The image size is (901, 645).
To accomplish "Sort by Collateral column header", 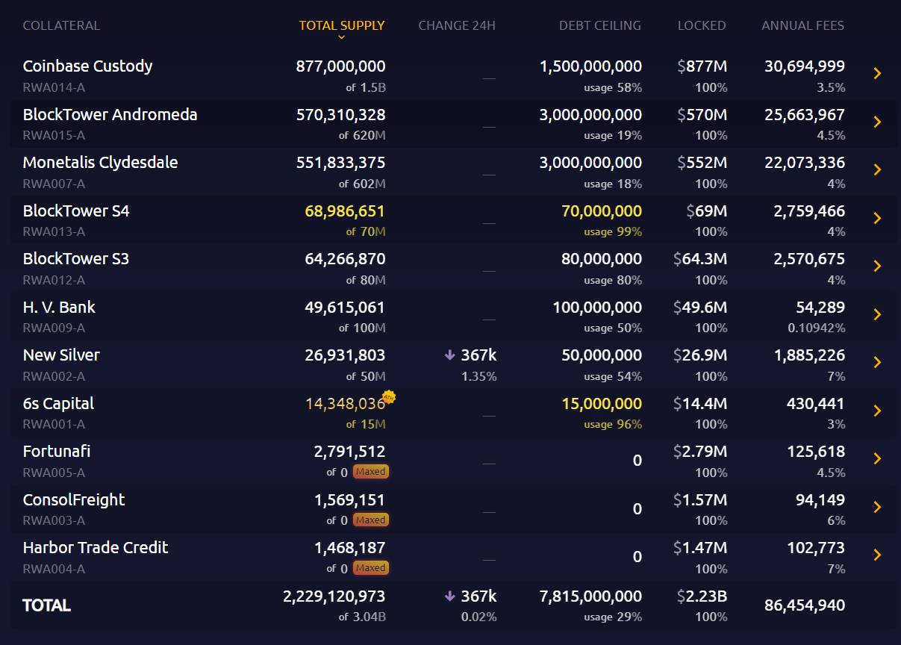I will [x=61, y=25].
